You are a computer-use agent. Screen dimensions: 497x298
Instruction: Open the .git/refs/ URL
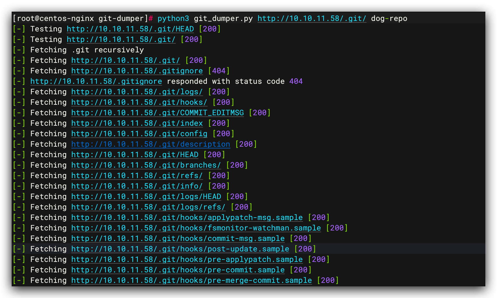pos(136,175)
